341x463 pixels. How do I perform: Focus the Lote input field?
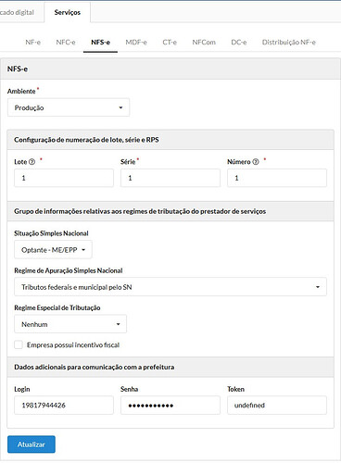tap(64, 178)
